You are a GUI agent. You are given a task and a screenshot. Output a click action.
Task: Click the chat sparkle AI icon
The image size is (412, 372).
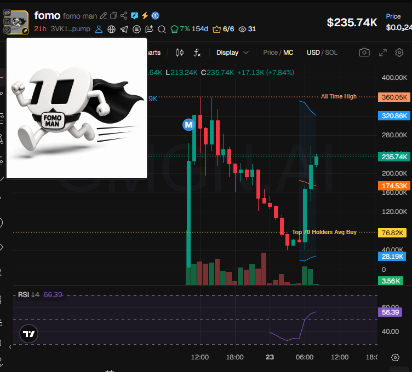149,29
